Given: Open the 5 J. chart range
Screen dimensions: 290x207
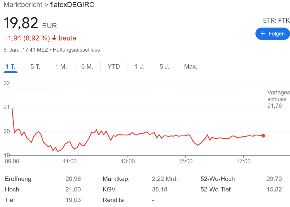Looking at the screenshot, I should coord(164,67).
